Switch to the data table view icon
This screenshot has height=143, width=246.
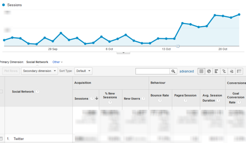[201, 71]
